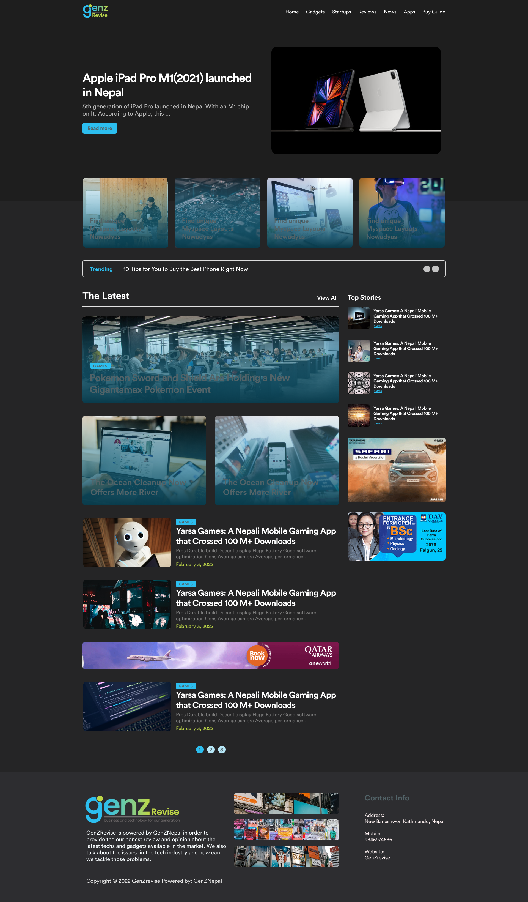528x902 pixels.
Task: Click View All in The Latest
Action: coord(327,298)
